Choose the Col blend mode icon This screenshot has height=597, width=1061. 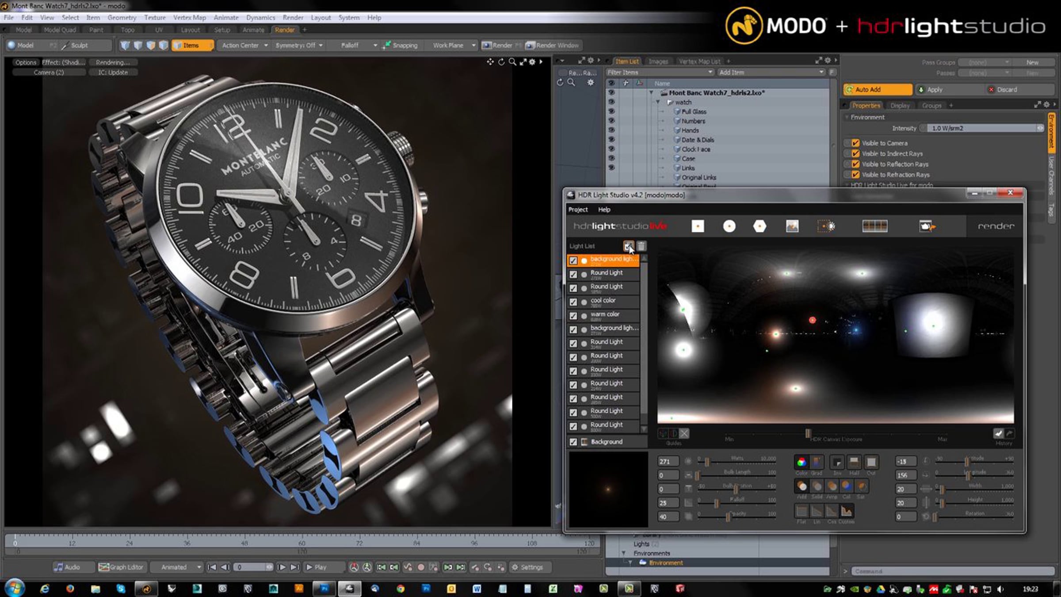(x=846, y=486)
